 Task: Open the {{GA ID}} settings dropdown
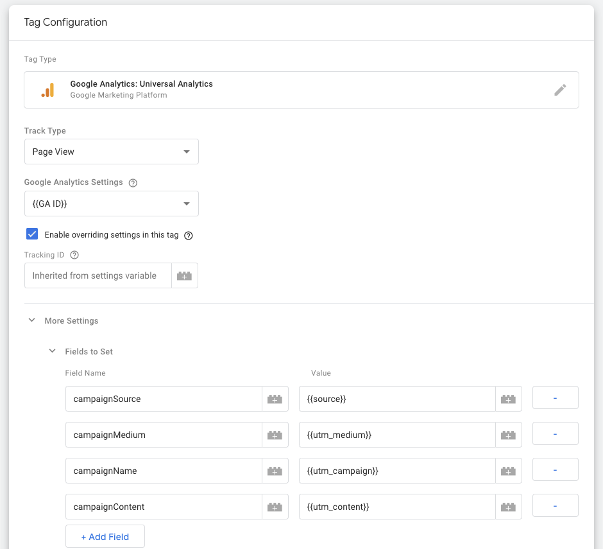pos(112,204)
